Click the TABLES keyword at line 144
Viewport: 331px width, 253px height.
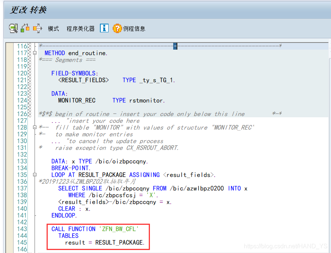tap(68, 236)
